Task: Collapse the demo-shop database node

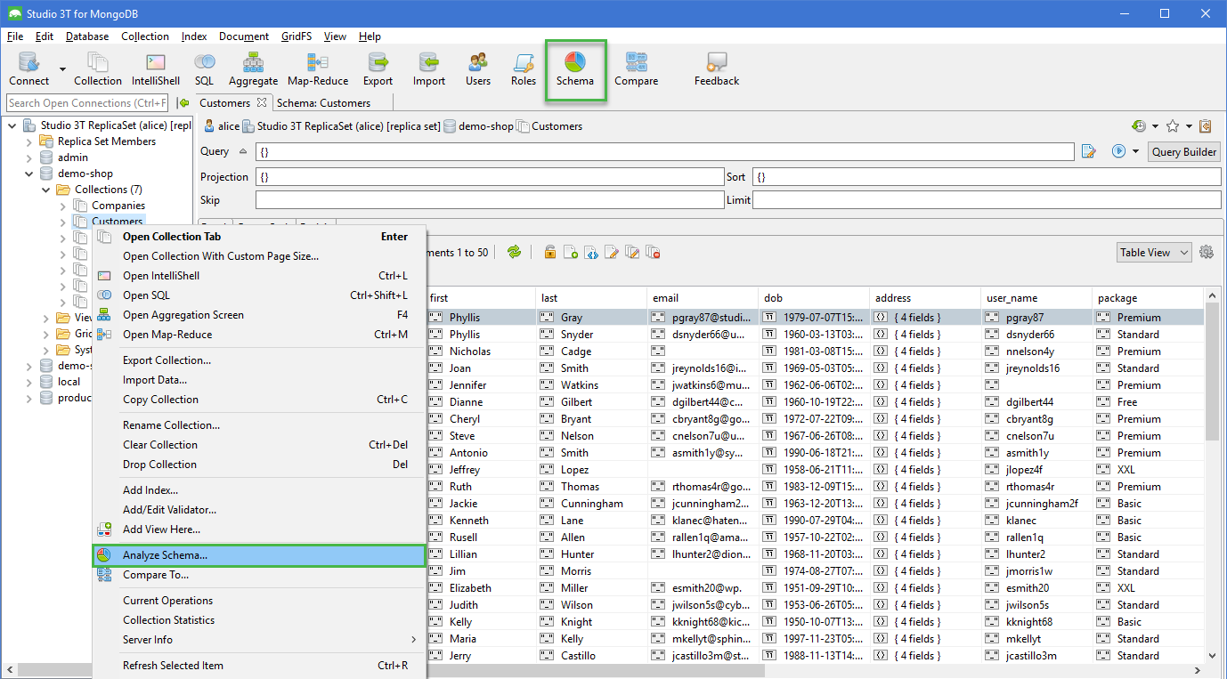Action: point(29,174)
